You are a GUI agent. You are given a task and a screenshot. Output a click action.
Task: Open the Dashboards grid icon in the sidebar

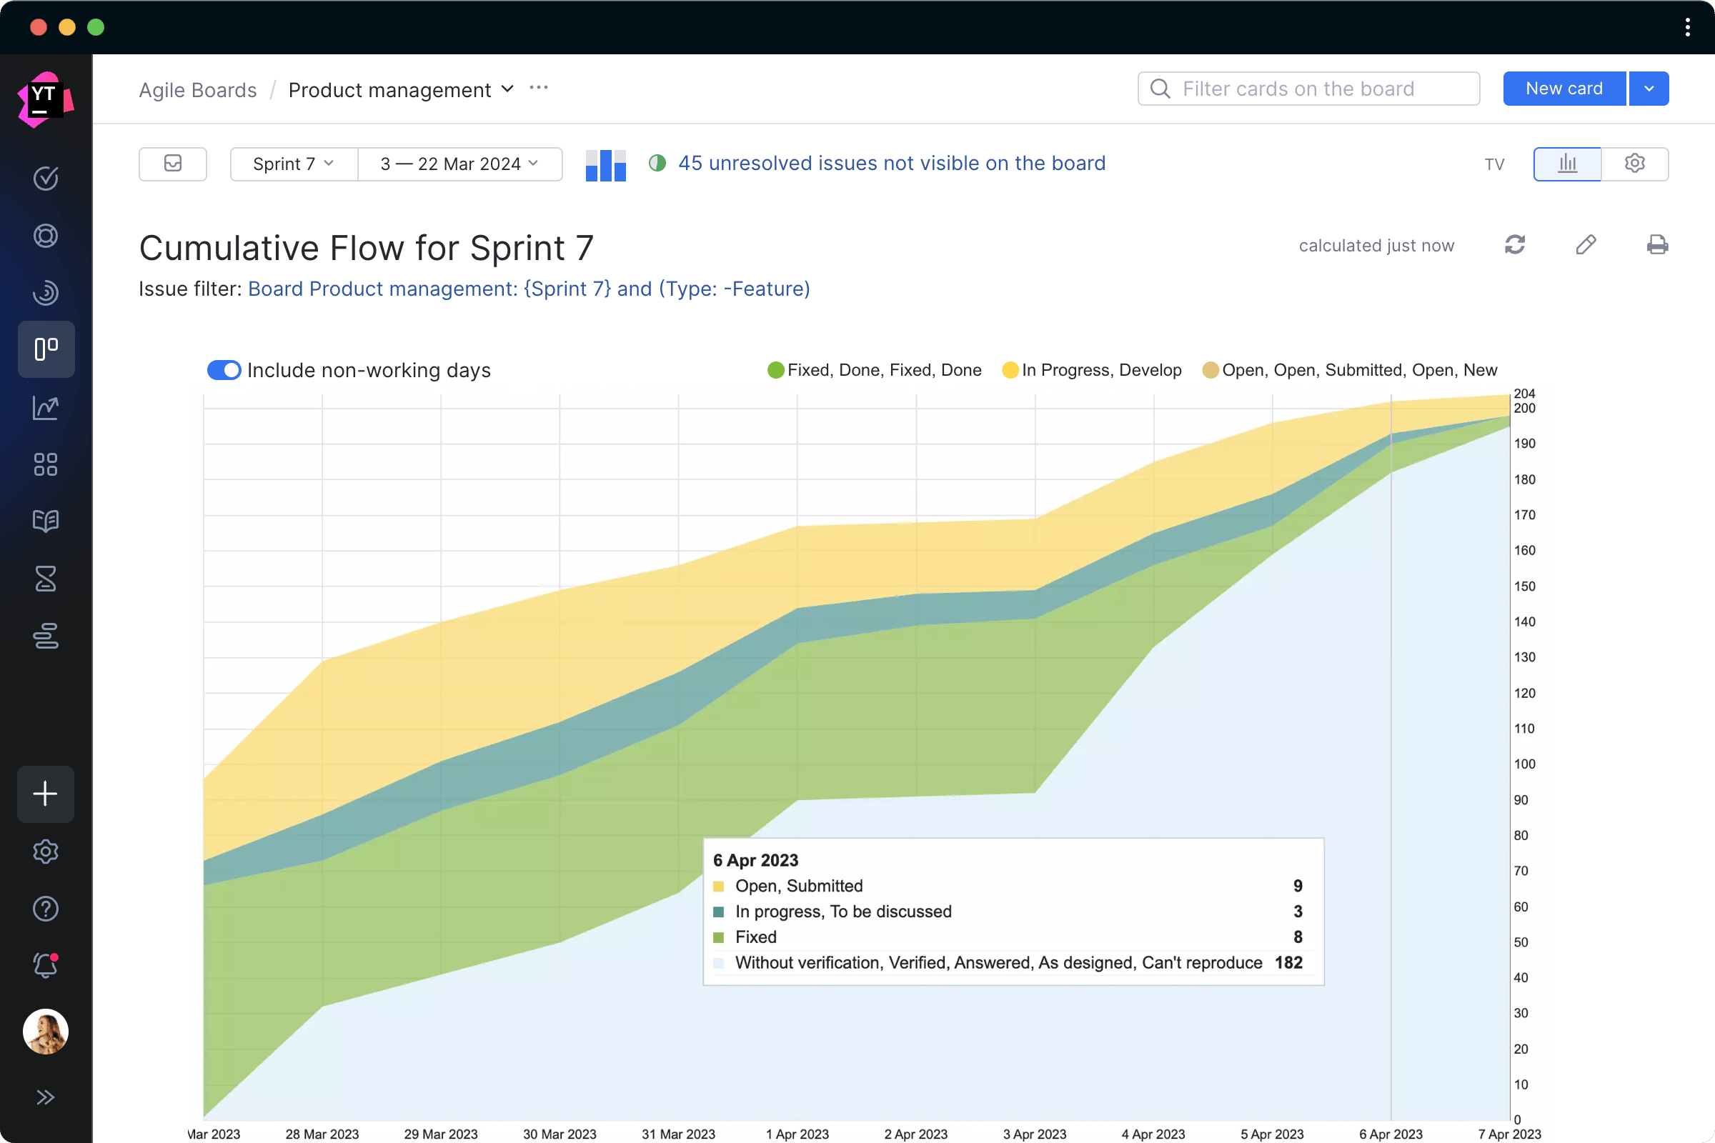[46, 464]
